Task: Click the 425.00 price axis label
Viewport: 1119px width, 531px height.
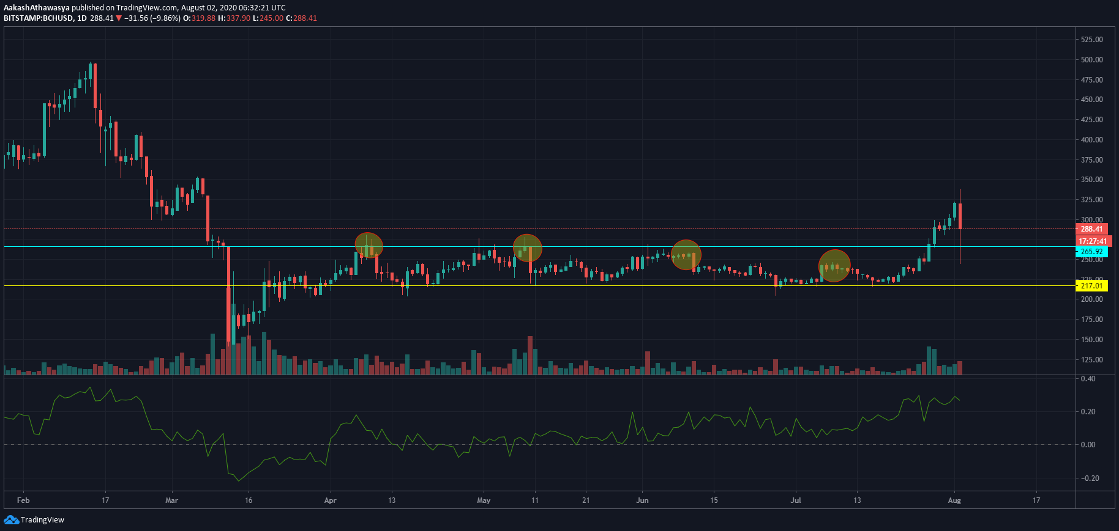Action: click(1092, 120)
